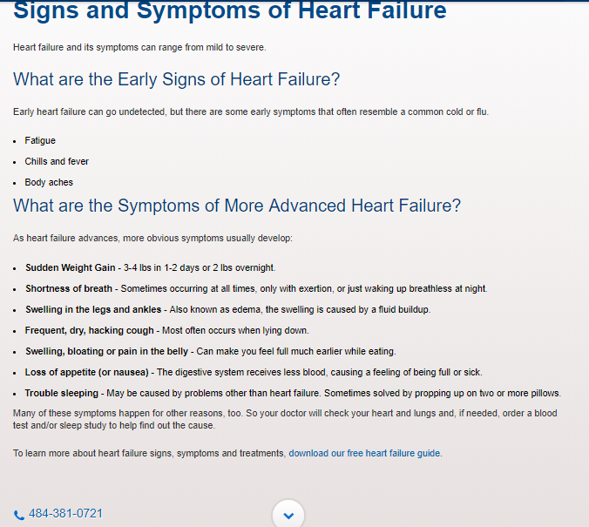The width and height of the screenshot is (589, 527).
Task: Click the sentence about resembling common cold or flu
Action: pos(251,112)
